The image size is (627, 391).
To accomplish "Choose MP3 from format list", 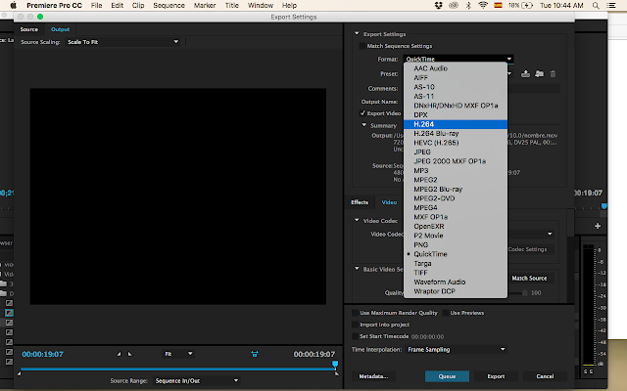I will tap(456, 170).
